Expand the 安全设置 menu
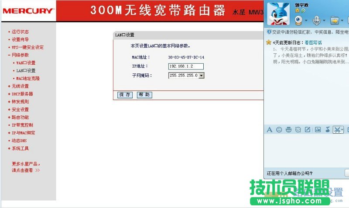The image size is (349, 208). (x=20, y=109)
